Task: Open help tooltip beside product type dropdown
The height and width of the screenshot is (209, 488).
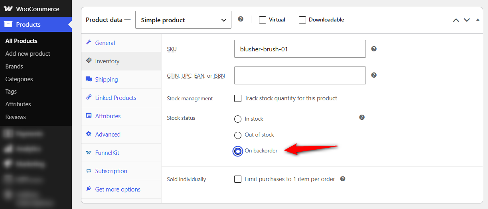Action: [241, 19]
